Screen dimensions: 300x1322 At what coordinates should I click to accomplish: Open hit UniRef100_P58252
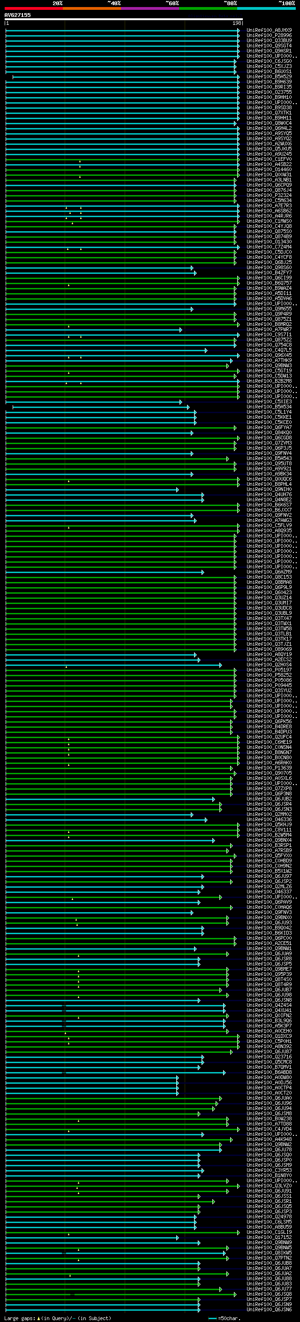[269, 675]
